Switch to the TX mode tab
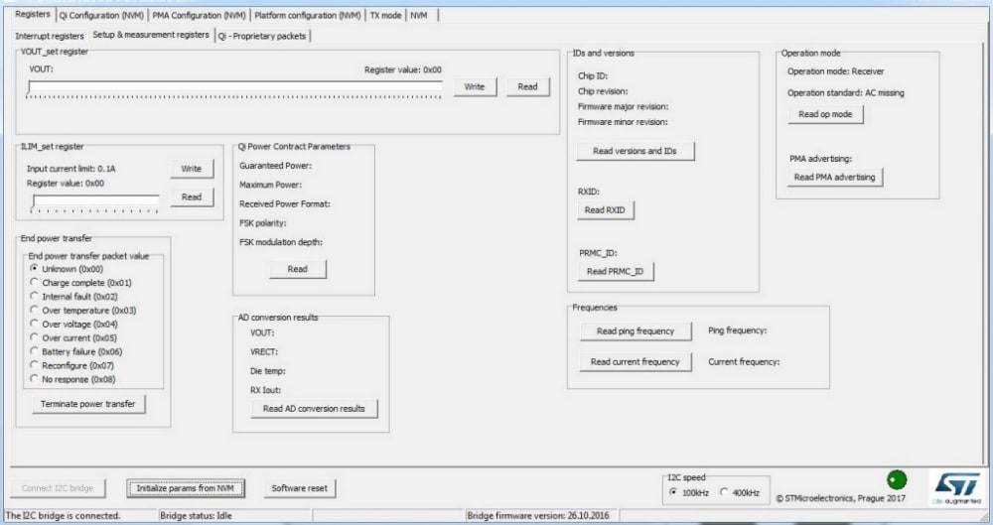This screenshot has height=525, width=993. click(x=385, y=15)
